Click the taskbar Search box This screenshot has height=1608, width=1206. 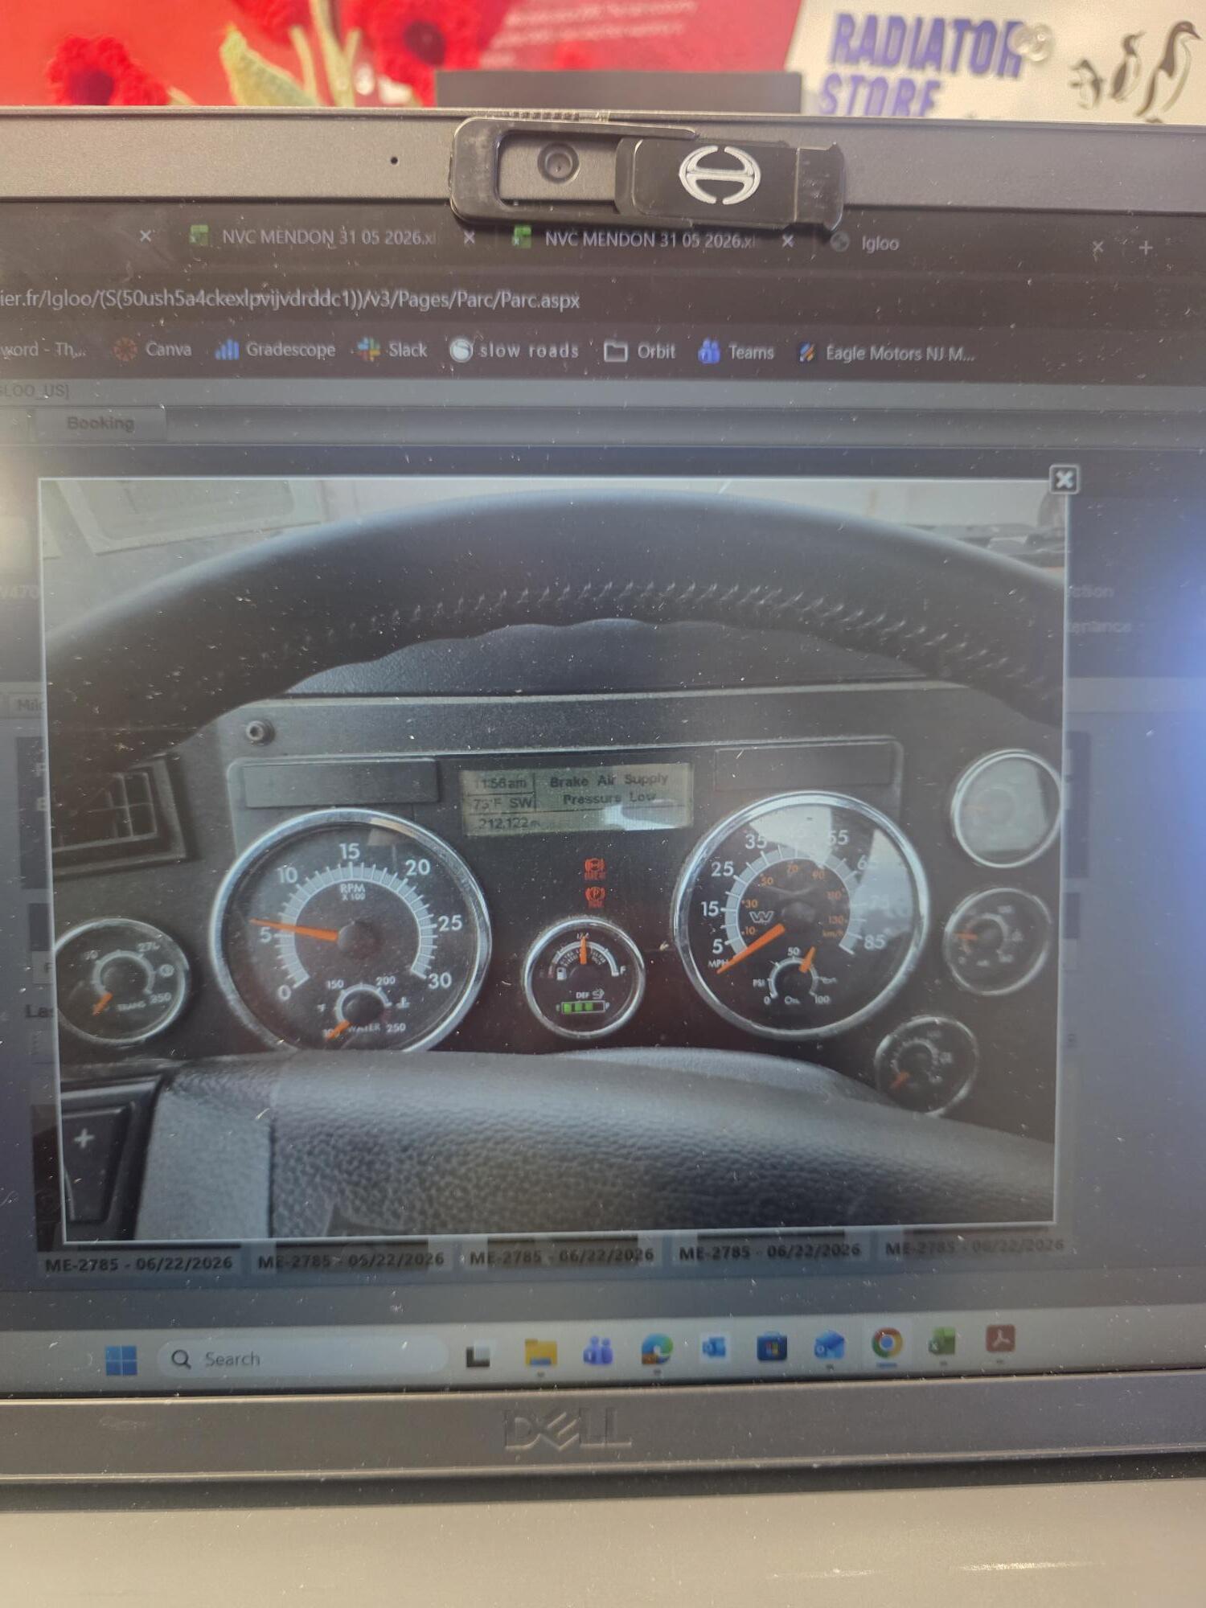point(301,1359)
